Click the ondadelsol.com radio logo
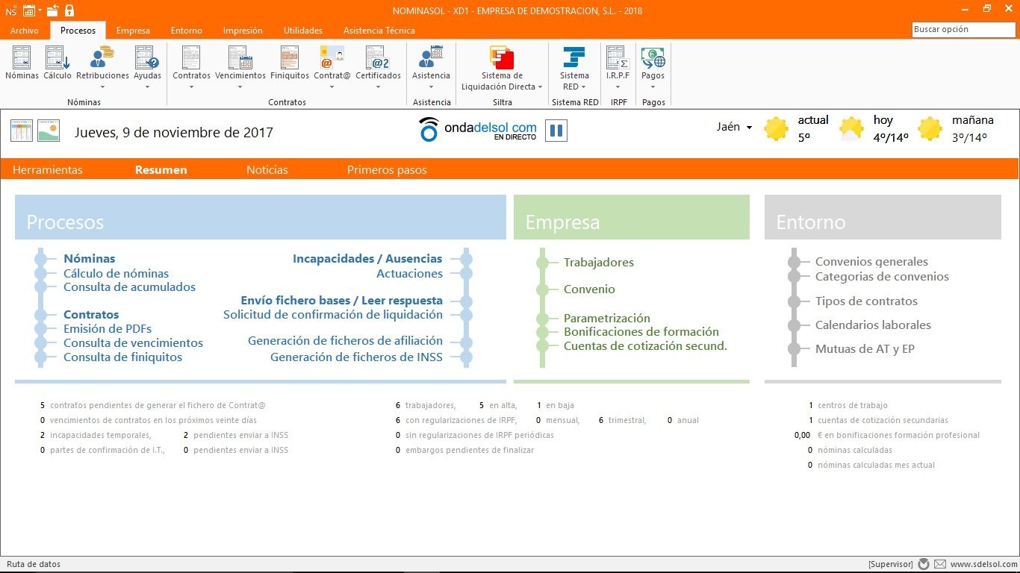The height and width of the screenshot is (573, 1020). pyautogui.click(x=477, y=130)
